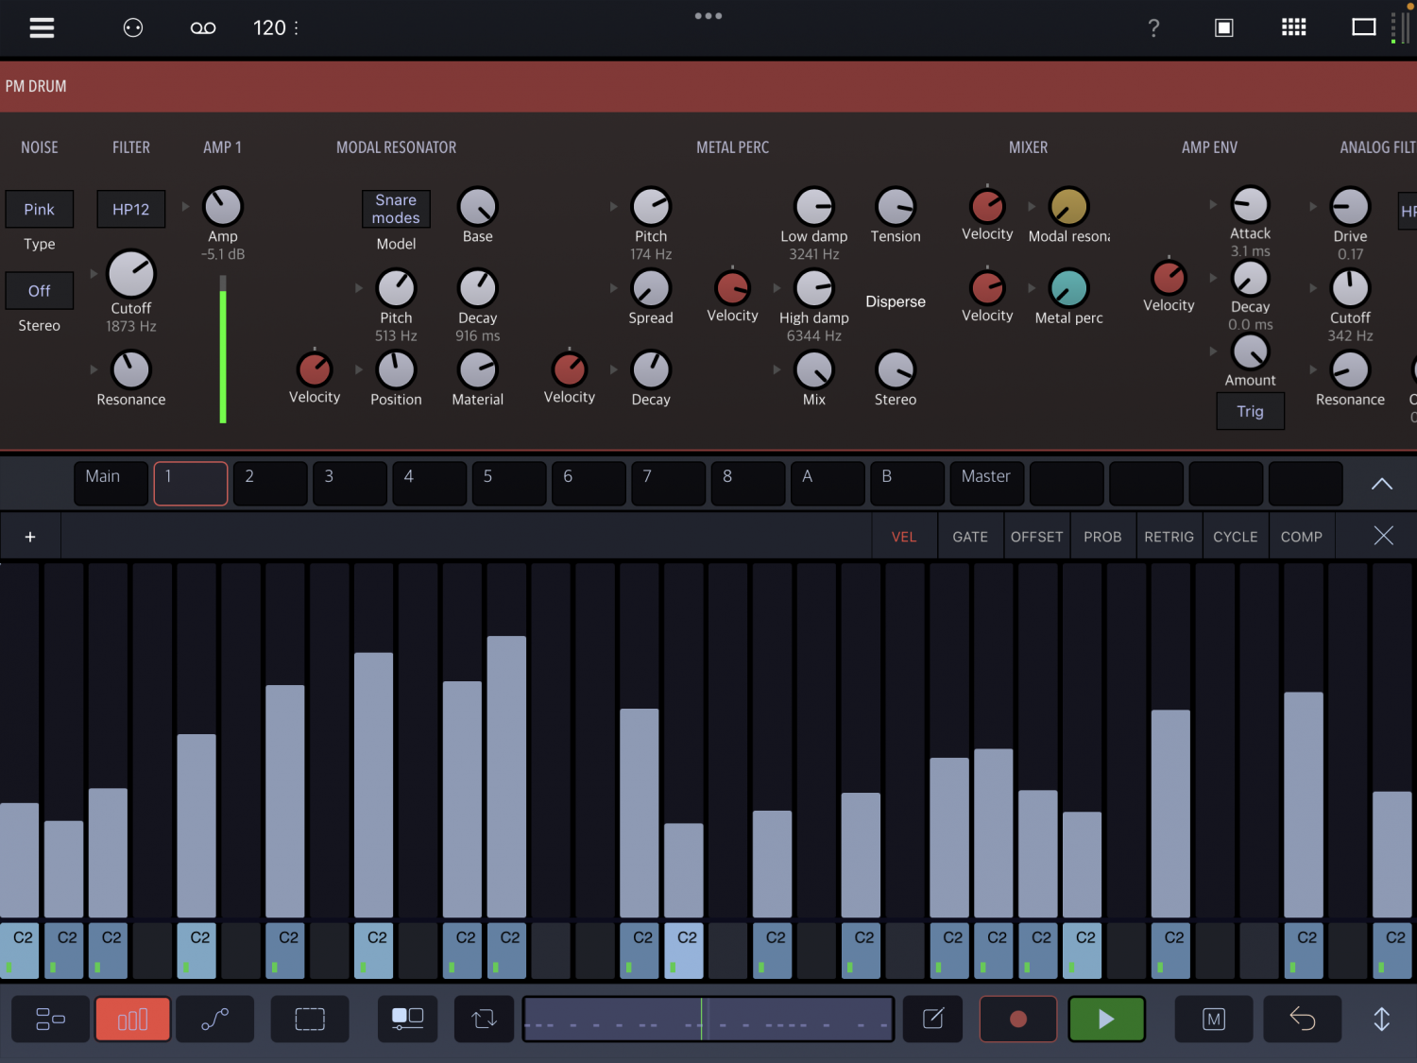Open the Snare modes model selector
The height and width of the screenshot is (1063, 1417).
pos(396,209)
